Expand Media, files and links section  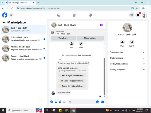pyautogui.click(x=127, y=64)
